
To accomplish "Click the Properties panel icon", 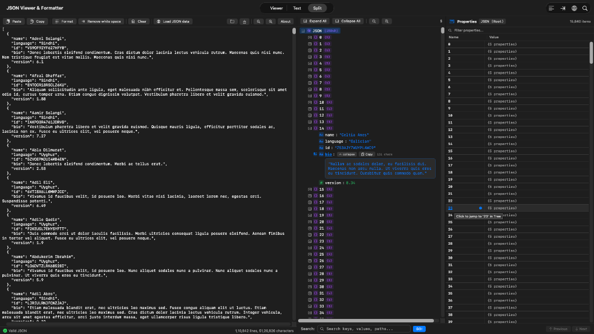I will (x=451, y=21).
